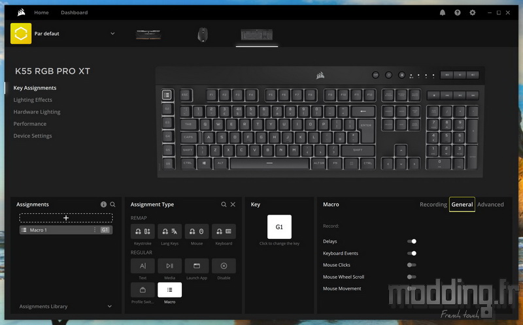Screen dimensions: 523x325
Task: Open iCUE settings gear
Action: coord(472,12)
